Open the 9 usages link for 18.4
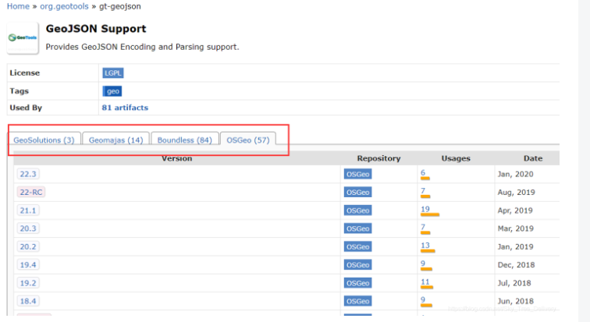This screenshot has height=322, width=590. [423, 299]
